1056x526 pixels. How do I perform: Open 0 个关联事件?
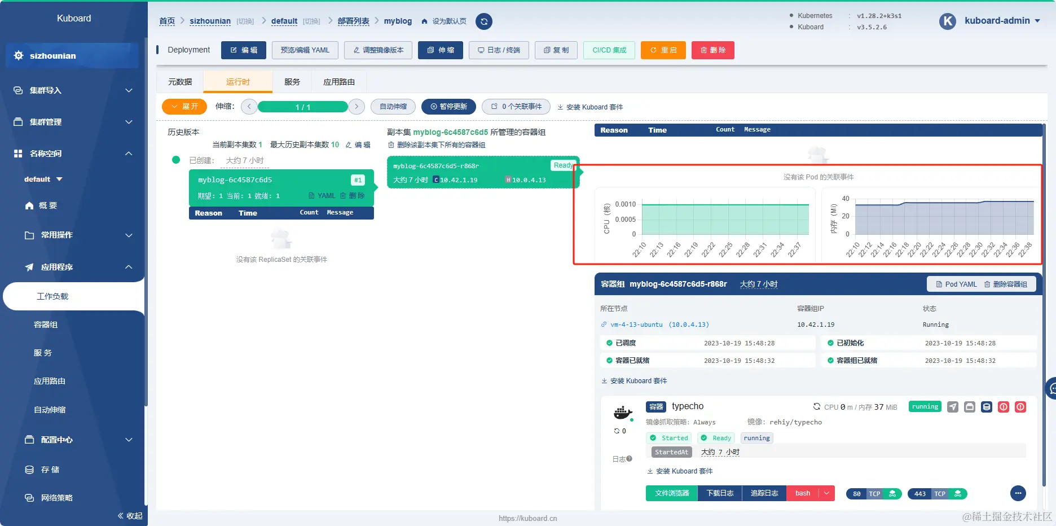[x=516, y=107]
